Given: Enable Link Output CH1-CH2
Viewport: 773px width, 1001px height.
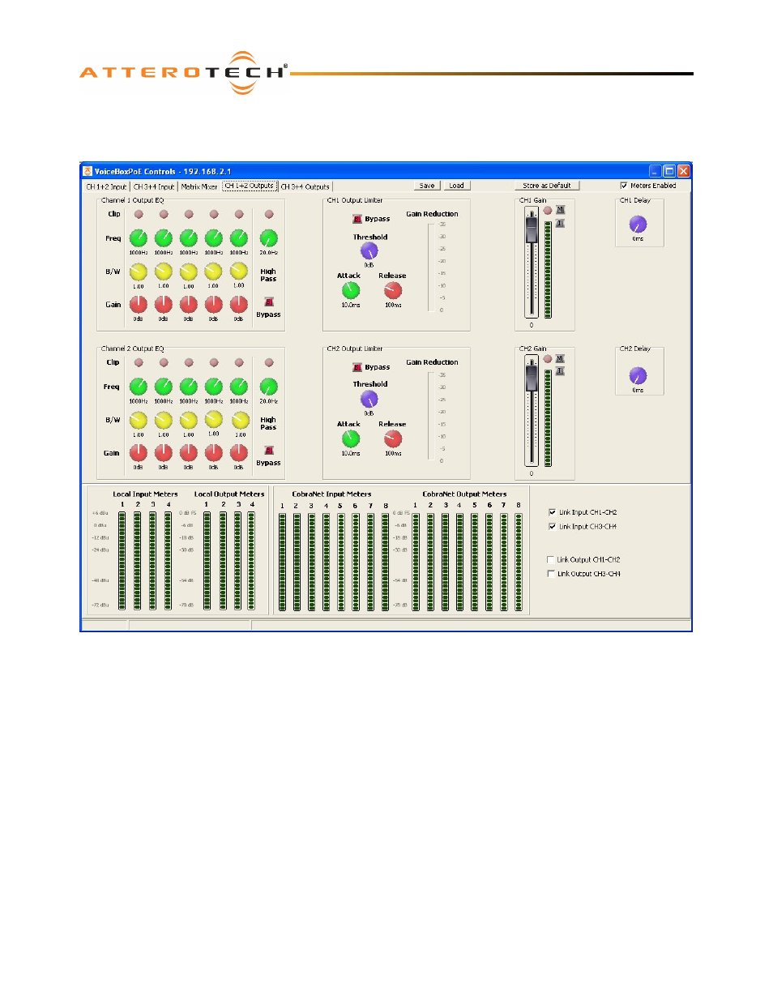Looking at the screenshot, I should 551,559.
